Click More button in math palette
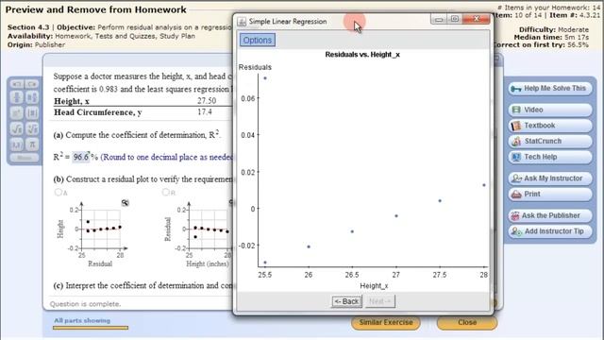The width and height of the screenshot is (604, 340). point(25,158)
